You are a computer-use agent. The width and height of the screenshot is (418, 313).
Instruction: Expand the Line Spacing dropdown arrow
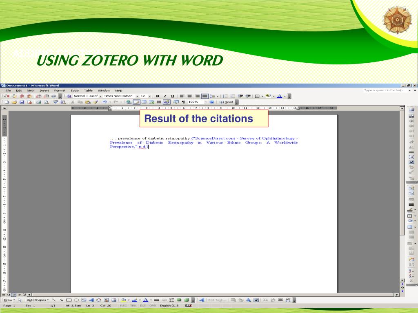point(218,96)
